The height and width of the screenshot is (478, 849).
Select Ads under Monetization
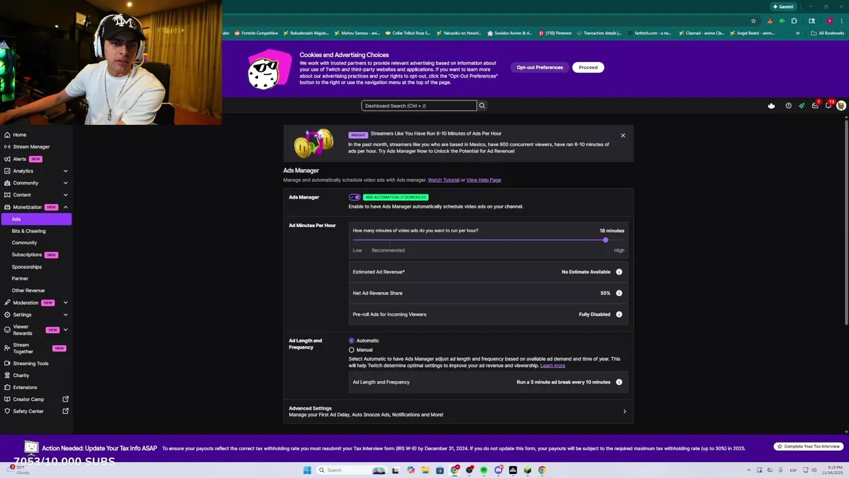coord(36,219)
